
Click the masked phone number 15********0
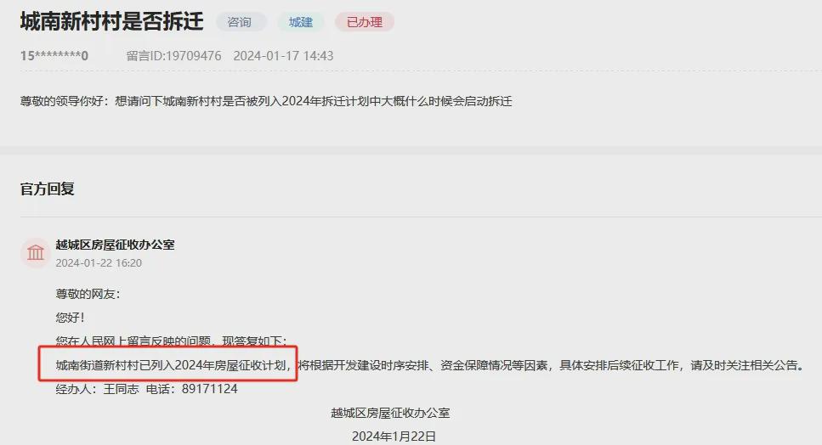(x=54, y=55)
